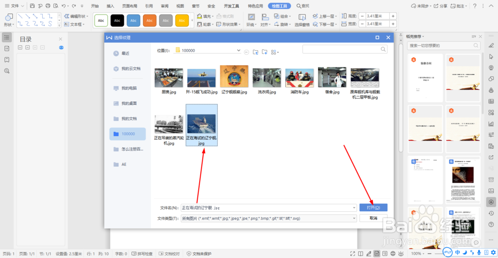Click the Print Preview icon
The height and width of the screenshot is (258, 498).
(x=56, y=5)
